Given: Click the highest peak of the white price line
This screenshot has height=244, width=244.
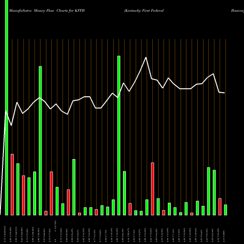Looking at the screenshot, I should (146, 58).
